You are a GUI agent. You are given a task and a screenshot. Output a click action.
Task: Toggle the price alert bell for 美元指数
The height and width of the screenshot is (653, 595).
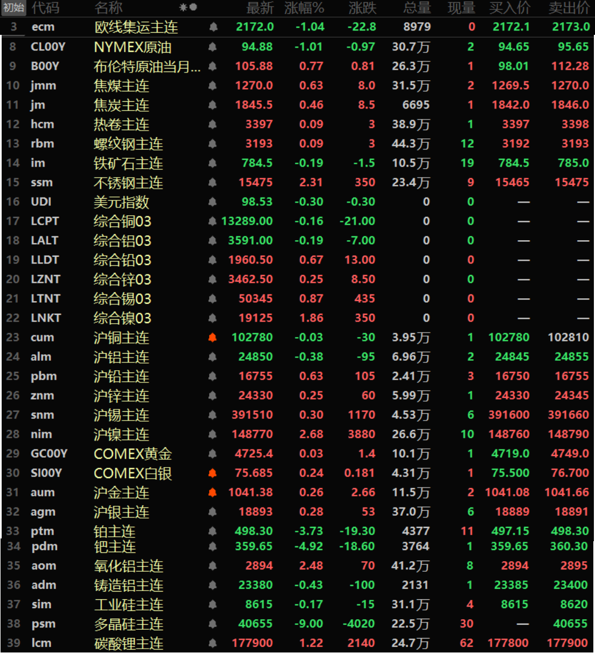[212, 202]
